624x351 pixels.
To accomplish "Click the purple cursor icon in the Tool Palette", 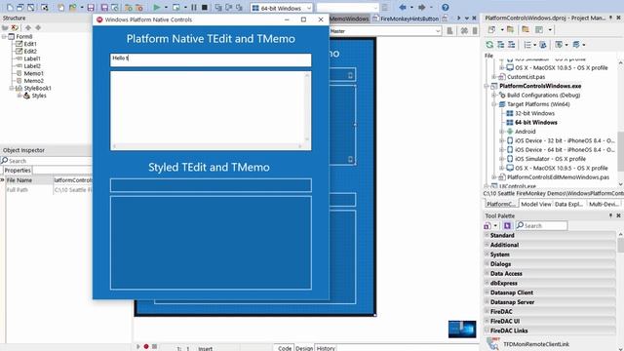I will (507, 225).
